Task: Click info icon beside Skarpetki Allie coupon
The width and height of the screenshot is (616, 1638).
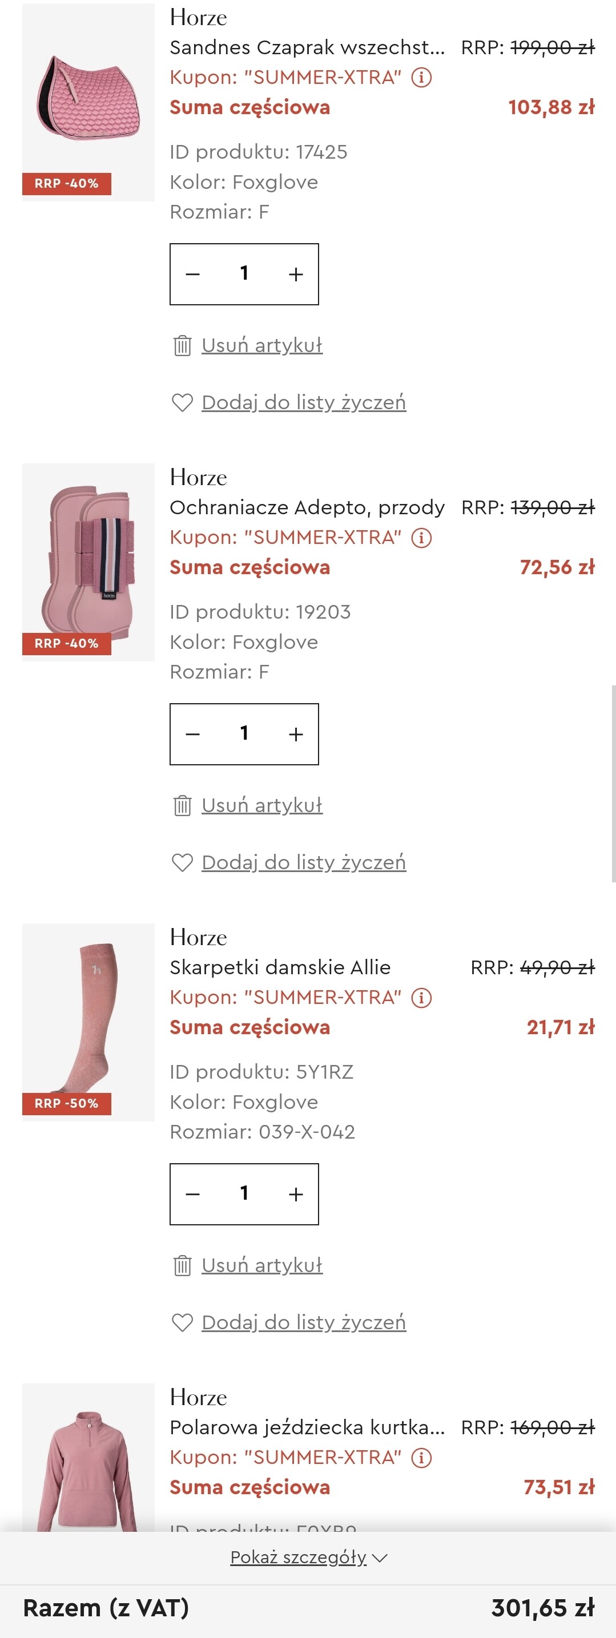Action: 421,998
